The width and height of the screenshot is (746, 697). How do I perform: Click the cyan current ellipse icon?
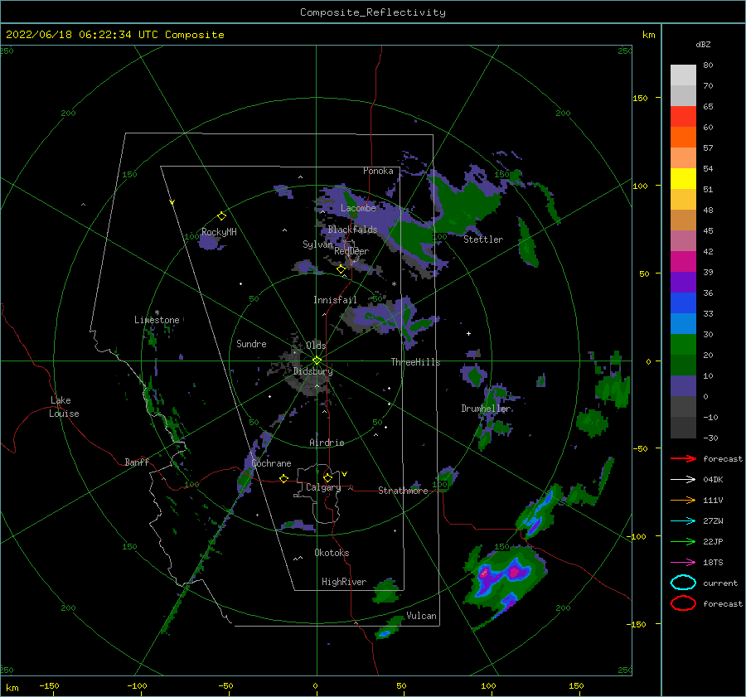[x=683, y=583]
